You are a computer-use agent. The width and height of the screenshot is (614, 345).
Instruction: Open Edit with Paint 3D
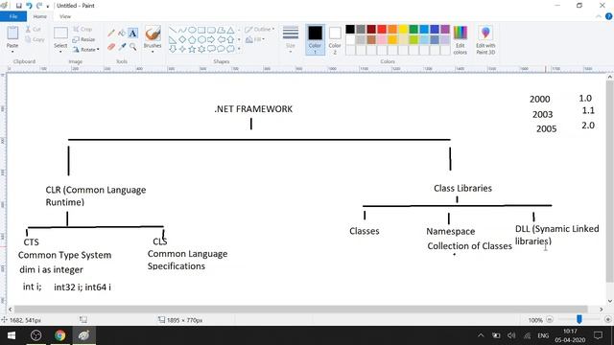[x=485, y=40]
